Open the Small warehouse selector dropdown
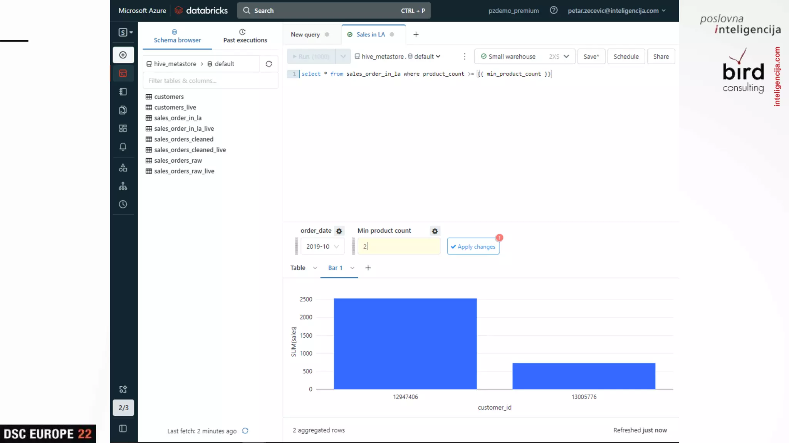This screenshot has width=789, height=443. click(x=525, y=57)
